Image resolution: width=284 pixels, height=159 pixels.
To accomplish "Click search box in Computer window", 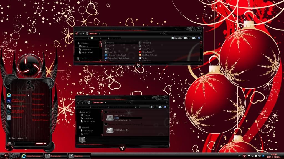I will click(x=150, y=102).
